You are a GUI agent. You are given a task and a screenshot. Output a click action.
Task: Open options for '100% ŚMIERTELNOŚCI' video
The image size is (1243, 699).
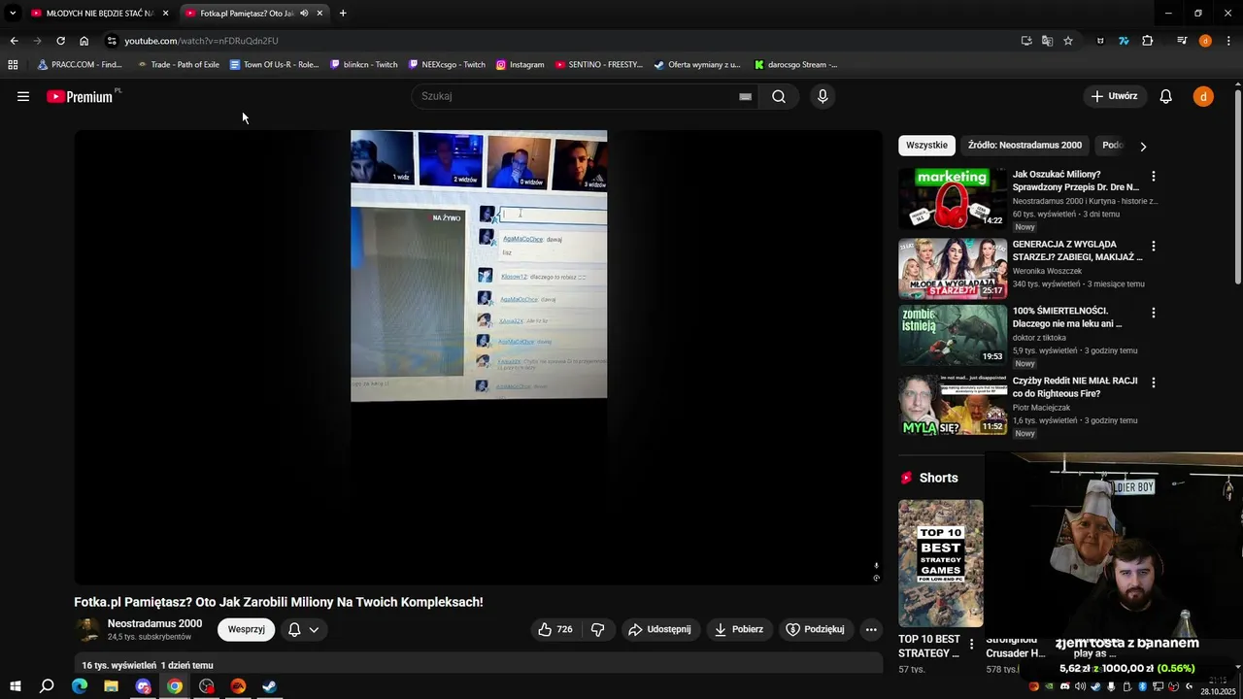point(1154,313)
